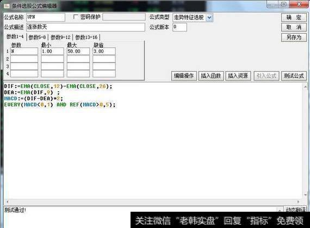The height and width of the screenshot is (228, 310).
Task: Click the parameter 3 最小 field
Action: tap(52, 66)
